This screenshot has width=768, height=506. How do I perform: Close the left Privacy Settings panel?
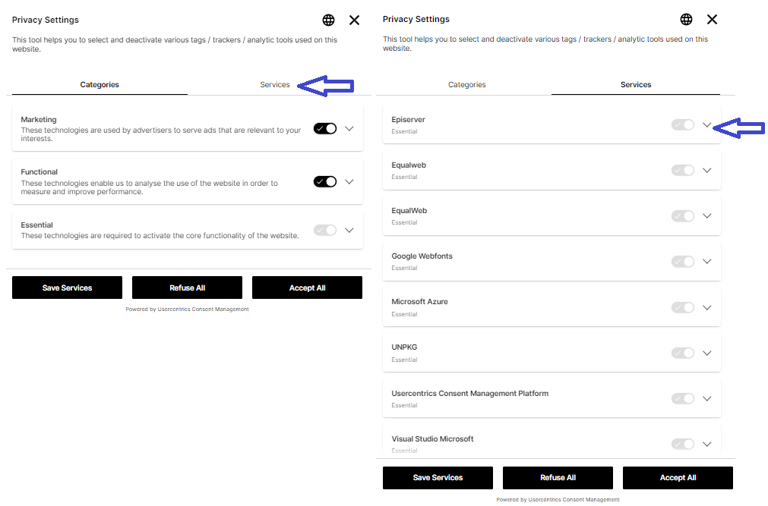[354, 20]
